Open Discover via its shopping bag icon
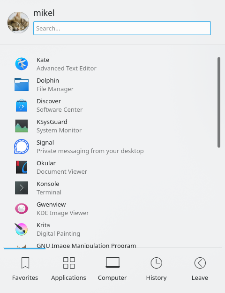 pos(22,105)
